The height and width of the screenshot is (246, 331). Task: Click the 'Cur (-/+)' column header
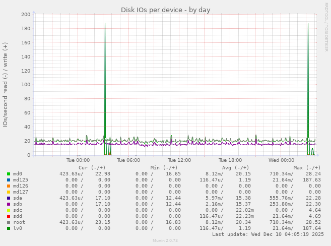click(92, 168)
